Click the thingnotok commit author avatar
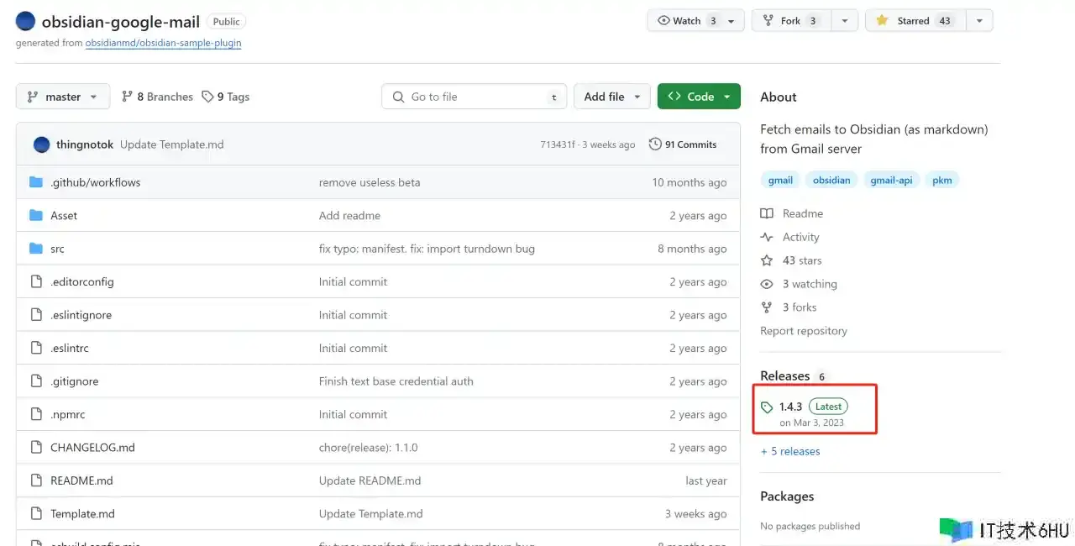 41,144
